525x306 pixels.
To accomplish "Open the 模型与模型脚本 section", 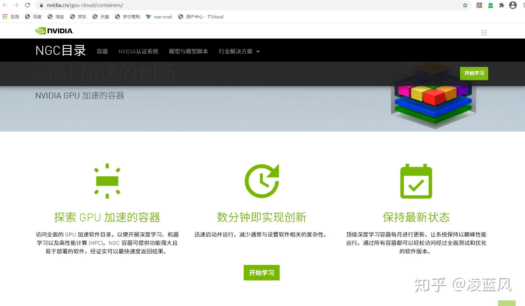I will pyautogui.click(x=188, y=51).
